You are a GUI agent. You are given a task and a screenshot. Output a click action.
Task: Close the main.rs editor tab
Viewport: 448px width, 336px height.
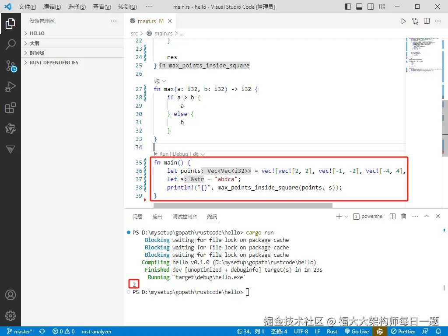pos(170,21)
